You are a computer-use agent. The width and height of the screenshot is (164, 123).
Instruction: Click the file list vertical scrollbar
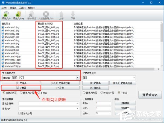(x=162, y=33)
